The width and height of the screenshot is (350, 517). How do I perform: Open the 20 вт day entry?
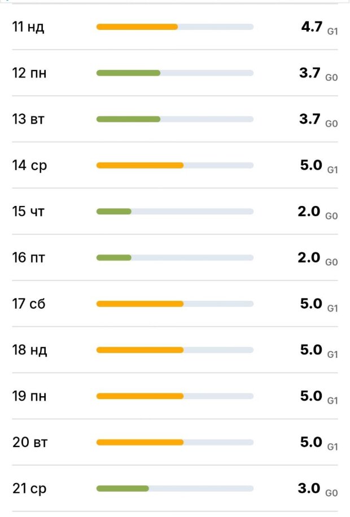[30, 443]
